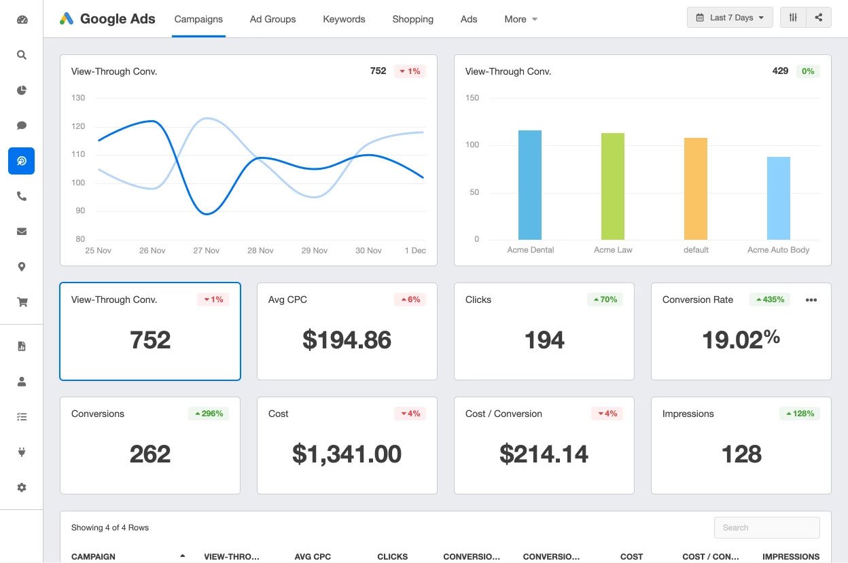Viewport: 848px width, 563px height.
Task: Open the column settings sliders icon
Action: [x=793, y=18]
